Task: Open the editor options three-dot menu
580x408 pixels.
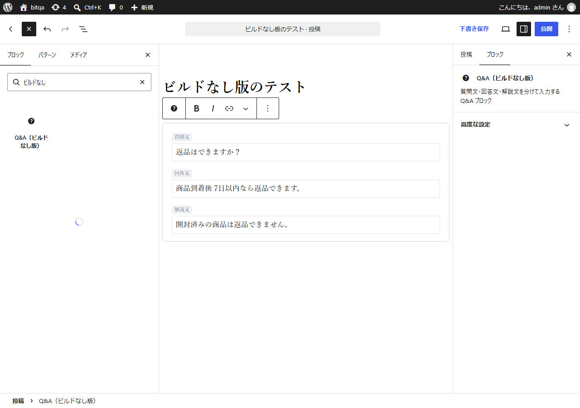Action: click(x=569, y=29)
